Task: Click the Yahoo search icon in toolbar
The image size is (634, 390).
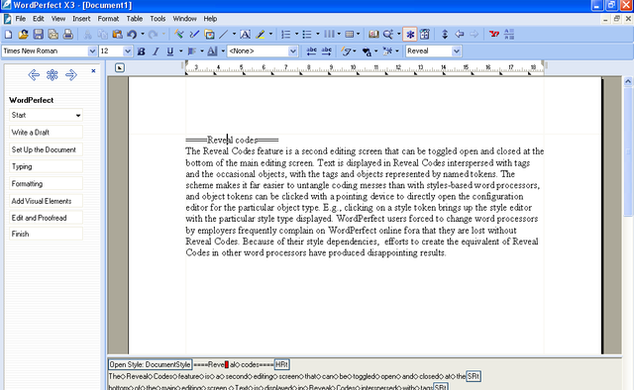Action: pos(494,35)
